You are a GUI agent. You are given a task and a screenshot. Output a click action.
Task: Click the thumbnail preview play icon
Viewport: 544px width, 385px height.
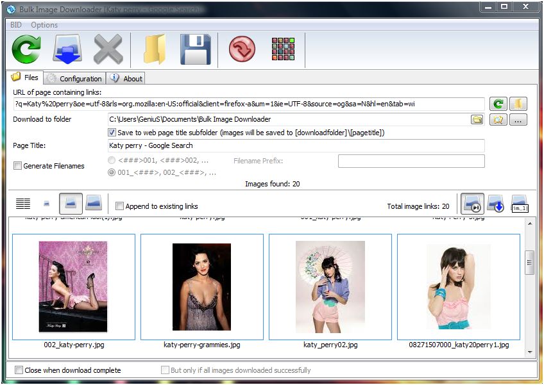point(472,204)
